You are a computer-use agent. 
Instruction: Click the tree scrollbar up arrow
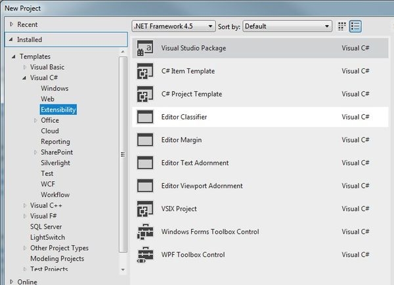point(123,51)
